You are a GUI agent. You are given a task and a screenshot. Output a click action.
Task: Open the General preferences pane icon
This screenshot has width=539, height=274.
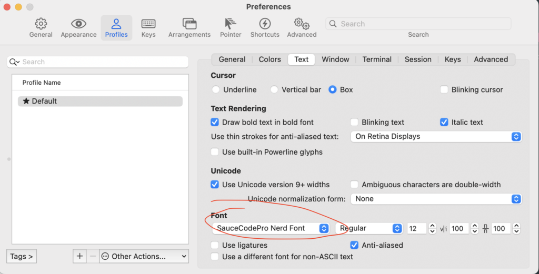(41, 24)
